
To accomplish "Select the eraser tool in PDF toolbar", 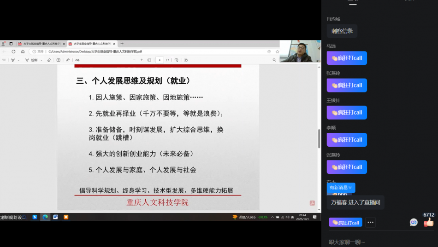I will [49, 60].
